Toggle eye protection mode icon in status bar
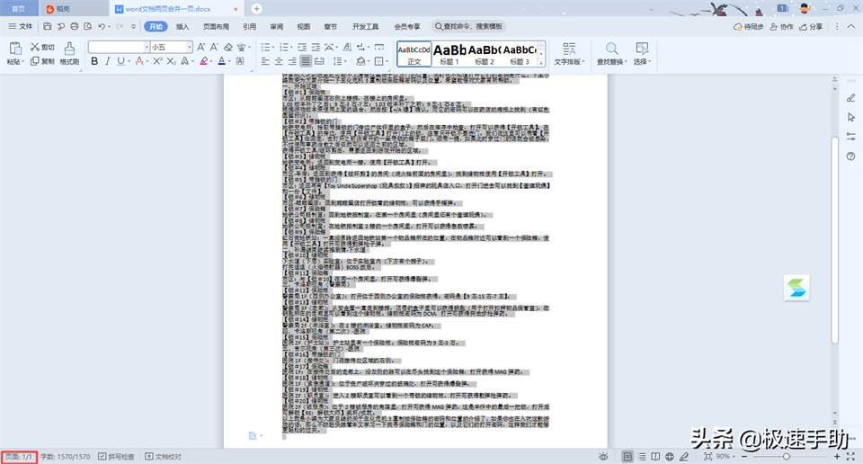 (603, 457)
